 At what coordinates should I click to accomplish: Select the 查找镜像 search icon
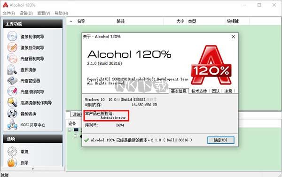point(12,69)
